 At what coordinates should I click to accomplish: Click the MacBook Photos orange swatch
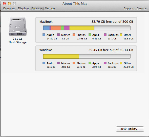74,35
